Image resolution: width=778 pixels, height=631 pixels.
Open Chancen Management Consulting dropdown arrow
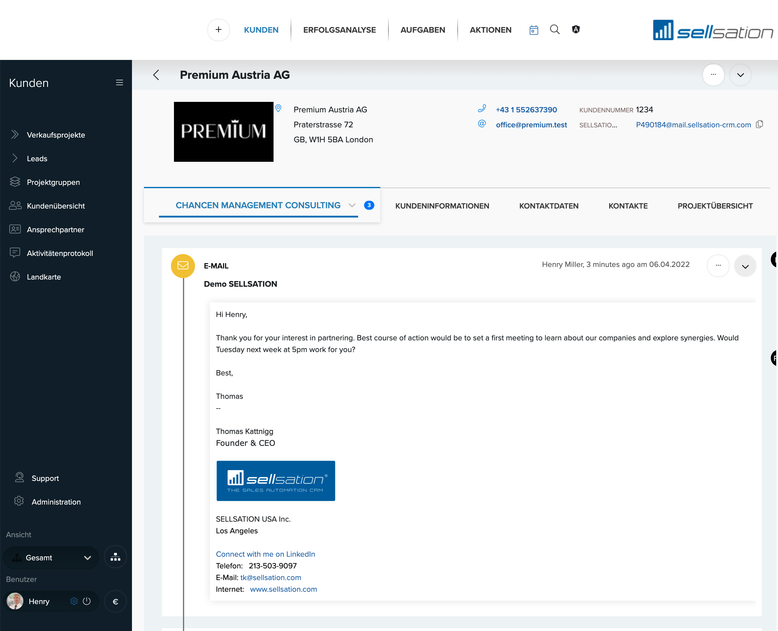click(352, 205)
